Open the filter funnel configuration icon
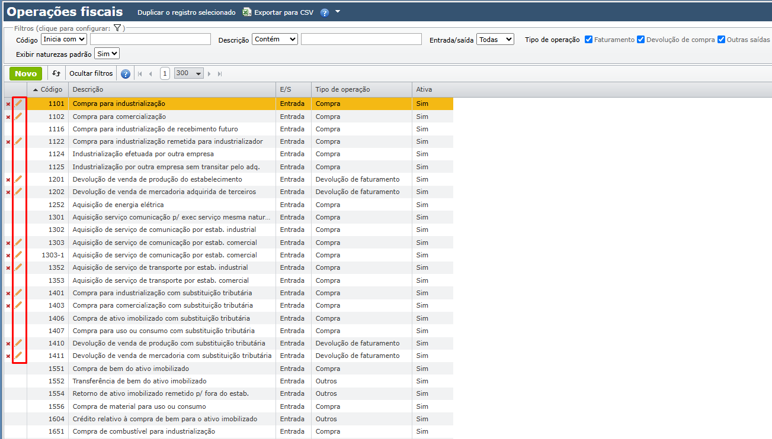This screenshot has width=772, height=439. (117, 28)
